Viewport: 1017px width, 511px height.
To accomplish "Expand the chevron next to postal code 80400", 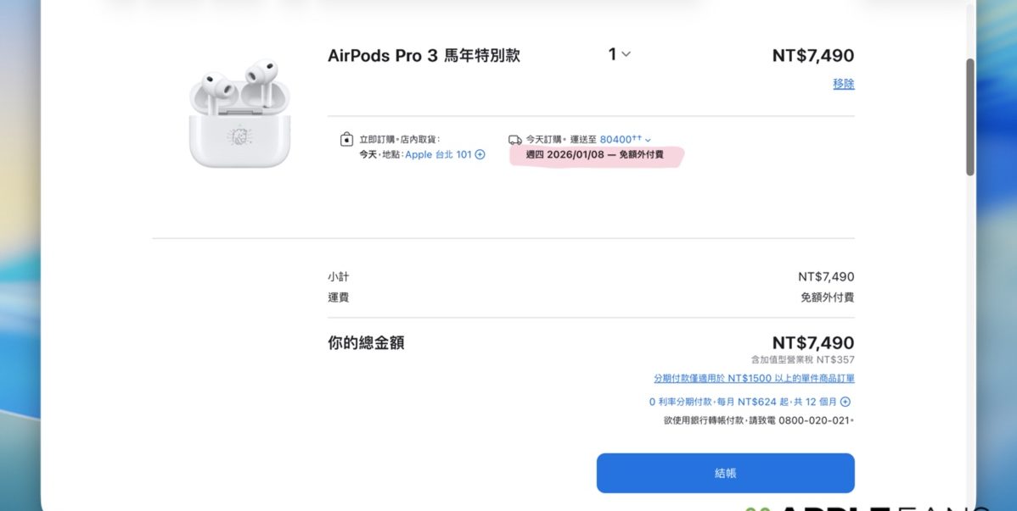I will click(649, 140).
